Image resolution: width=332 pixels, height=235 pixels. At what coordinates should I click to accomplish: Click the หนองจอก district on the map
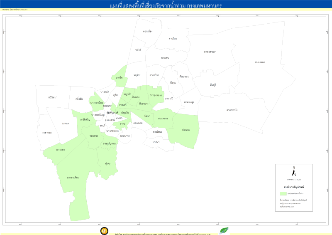tap(260, 62)
